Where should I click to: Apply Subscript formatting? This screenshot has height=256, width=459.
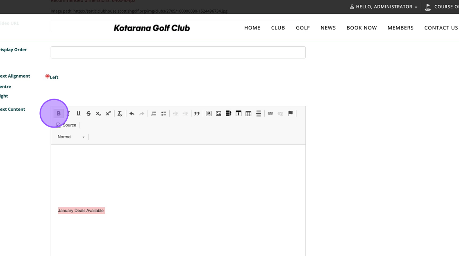[x=98, y=113]
